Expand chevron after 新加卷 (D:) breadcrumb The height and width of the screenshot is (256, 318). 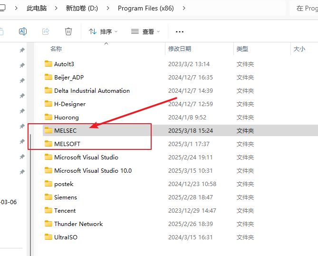108,8
